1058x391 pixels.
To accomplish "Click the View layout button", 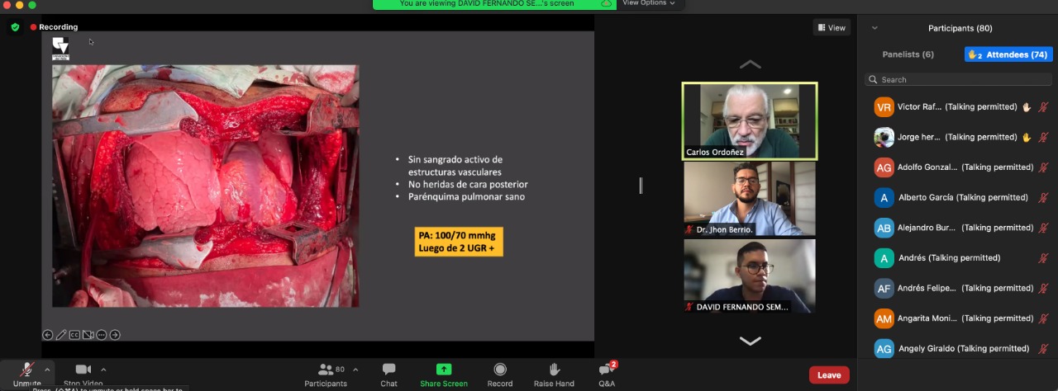I will point(832,28).
